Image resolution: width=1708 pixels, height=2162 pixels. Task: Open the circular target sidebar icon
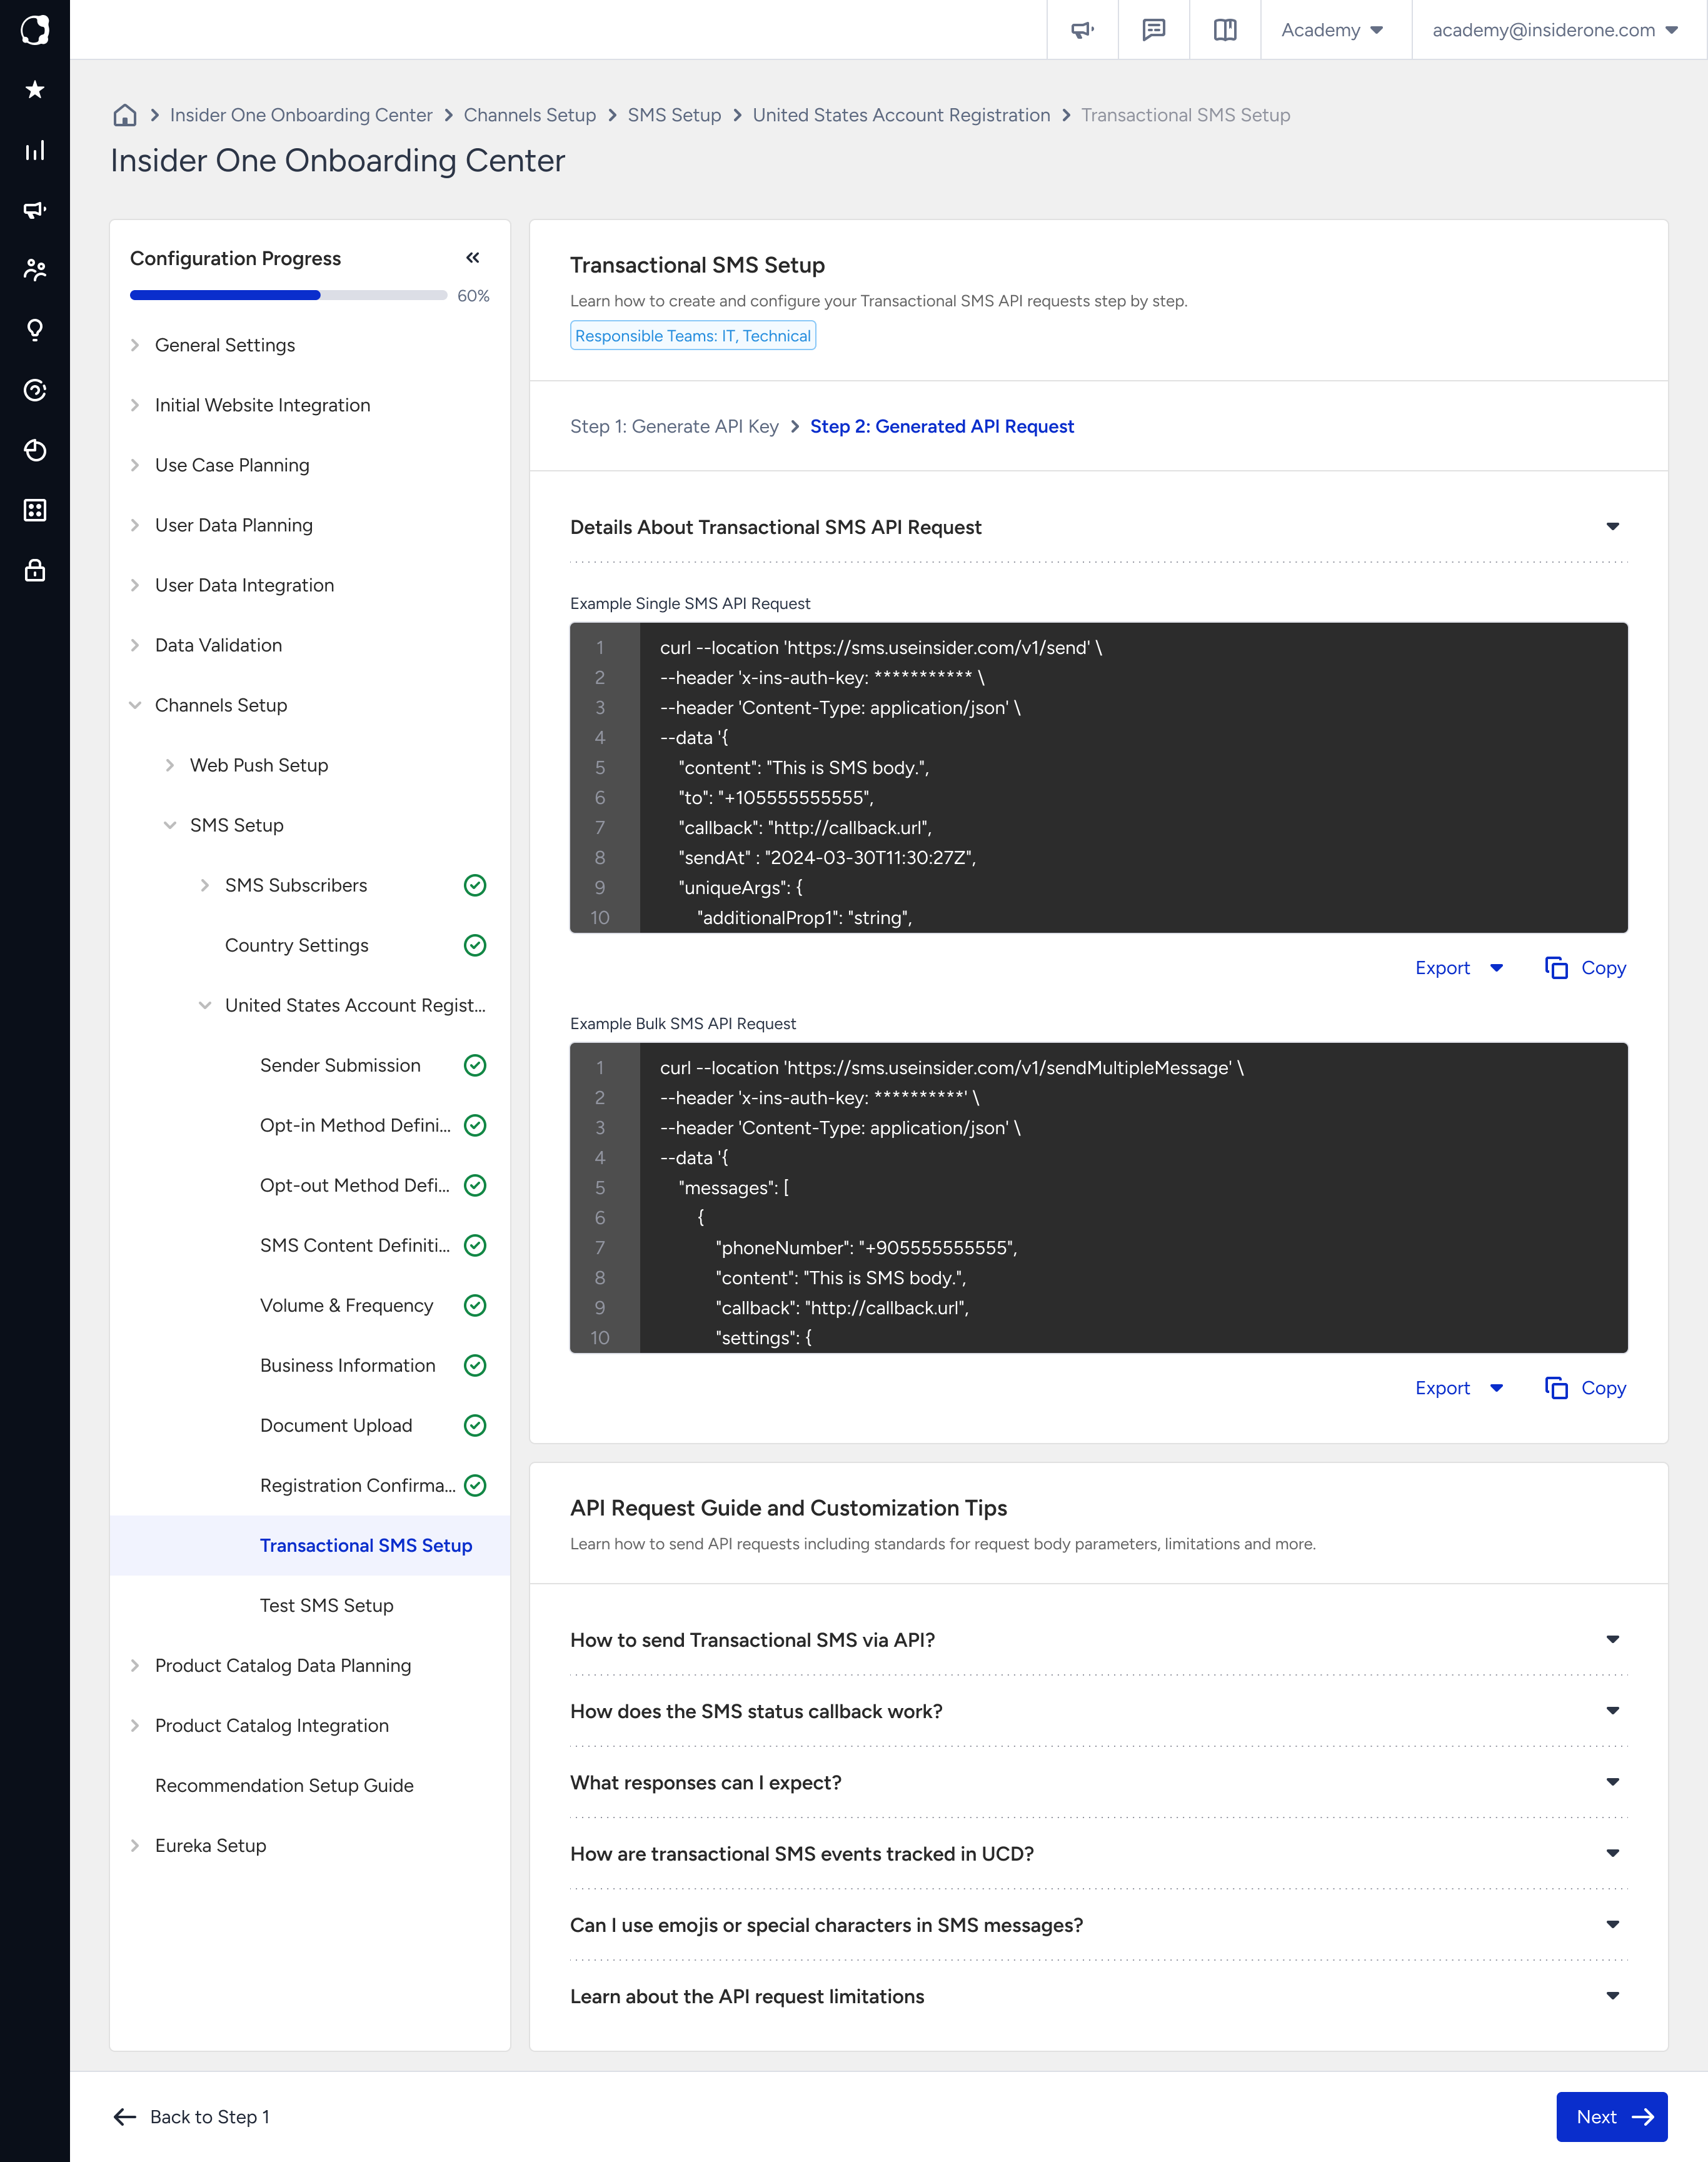pyautogui.click(x=35, y=390)
